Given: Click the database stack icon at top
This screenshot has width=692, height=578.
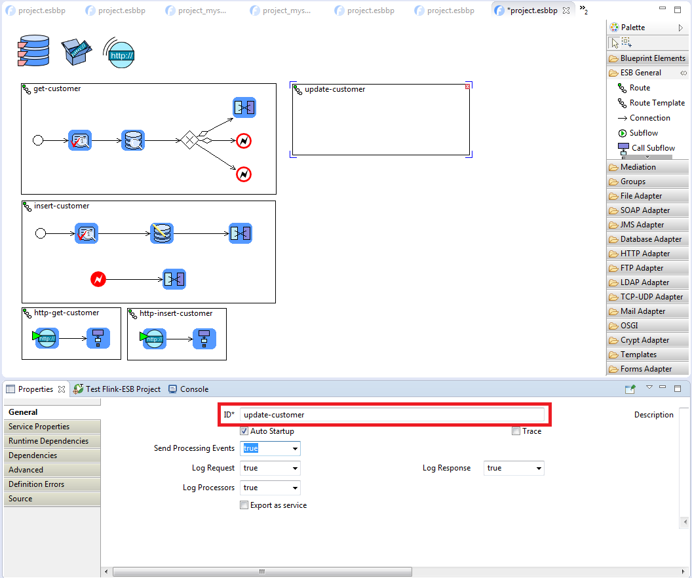Looking at the screenshot, I should (x=33, y=51).
